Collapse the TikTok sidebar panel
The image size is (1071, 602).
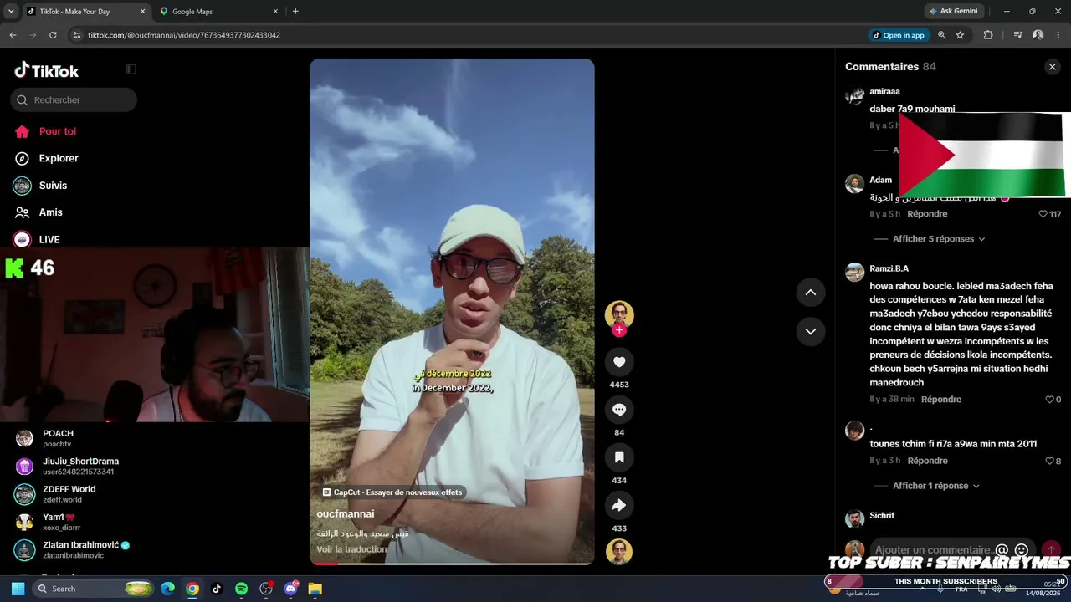click(131, 69)
